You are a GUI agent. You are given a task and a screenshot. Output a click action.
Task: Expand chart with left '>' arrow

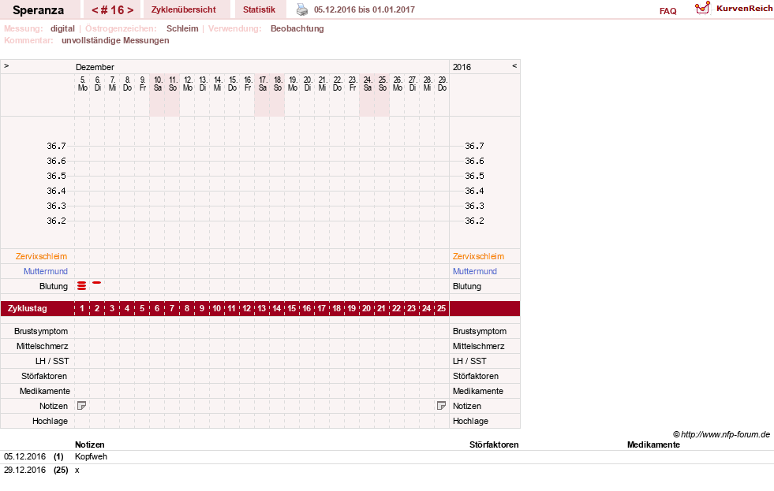point(6,65)
